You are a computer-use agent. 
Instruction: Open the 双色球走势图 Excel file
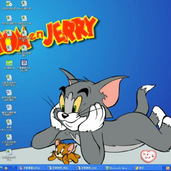[9, 18]
